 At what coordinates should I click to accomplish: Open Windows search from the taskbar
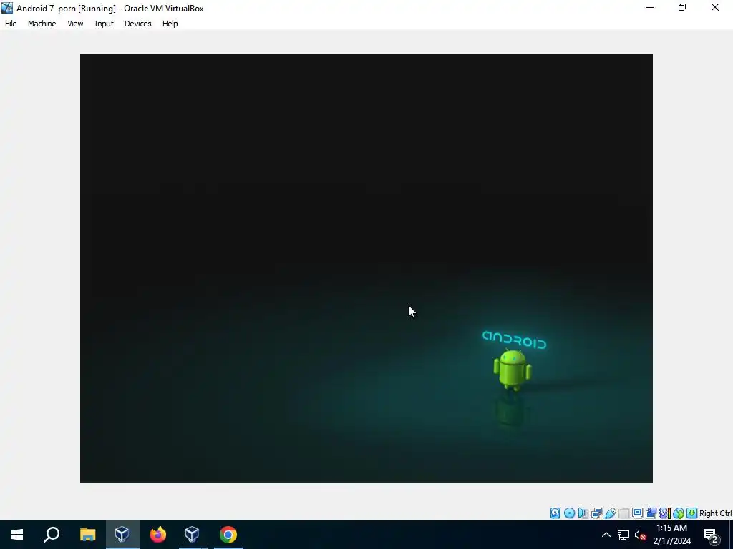point(52,535)
